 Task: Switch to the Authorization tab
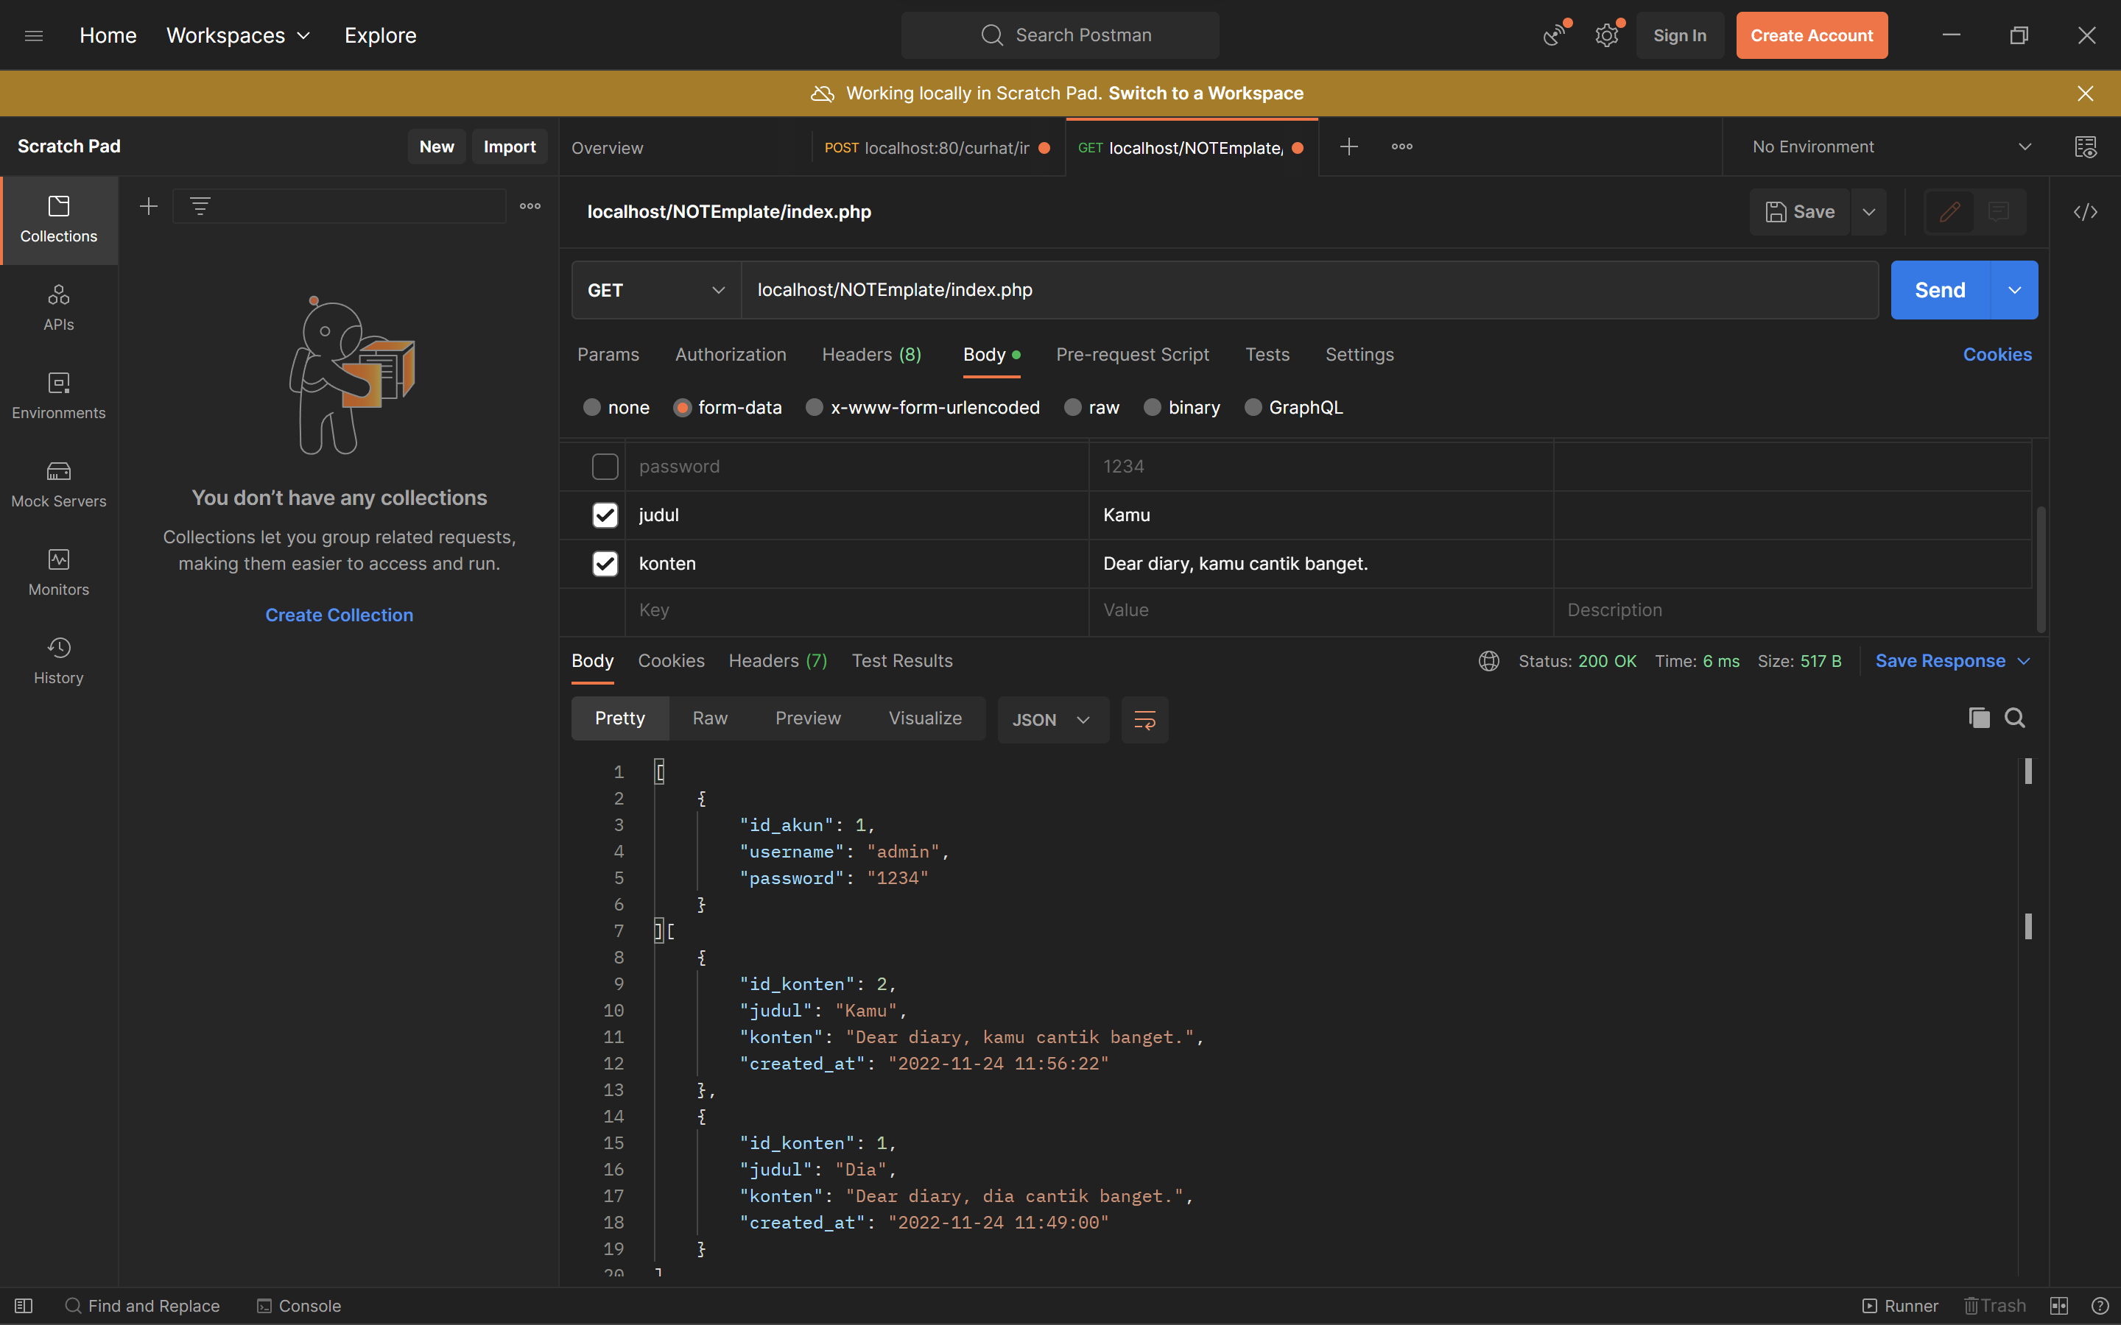pos(730,355)
